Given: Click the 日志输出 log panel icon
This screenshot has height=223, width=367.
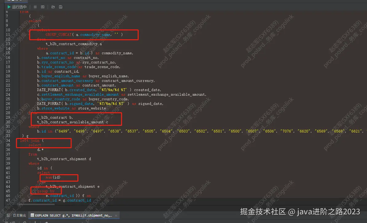Looking at the screenshot, I should [x=8, y=215].
